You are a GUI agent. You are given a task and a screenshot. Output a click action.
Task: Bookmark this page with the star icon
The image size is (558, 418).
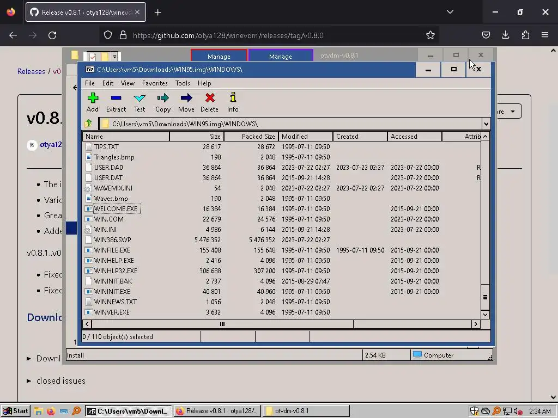pos(430,35)
